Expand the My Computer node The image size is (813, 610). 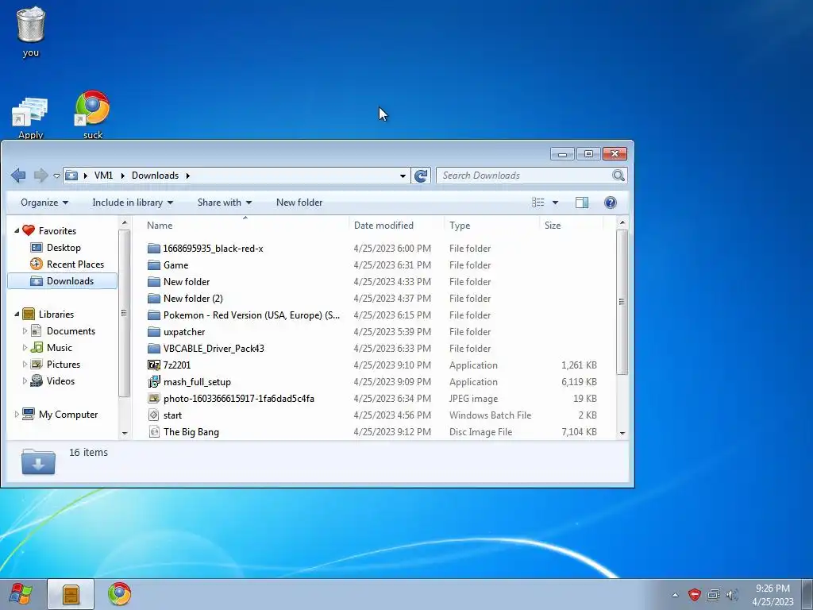pyautogui.click(x=17, y=414)
